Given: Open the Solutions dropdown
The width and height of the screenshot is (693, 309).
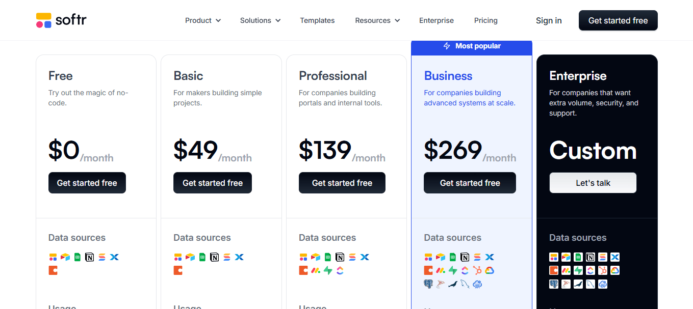Looking at the screenshot, I should (x=260, y=20).
